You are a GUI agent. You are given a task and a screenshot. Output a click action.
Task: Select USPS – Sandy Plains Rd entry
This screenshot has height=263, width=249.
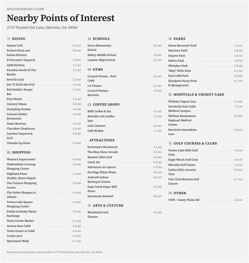205,200
